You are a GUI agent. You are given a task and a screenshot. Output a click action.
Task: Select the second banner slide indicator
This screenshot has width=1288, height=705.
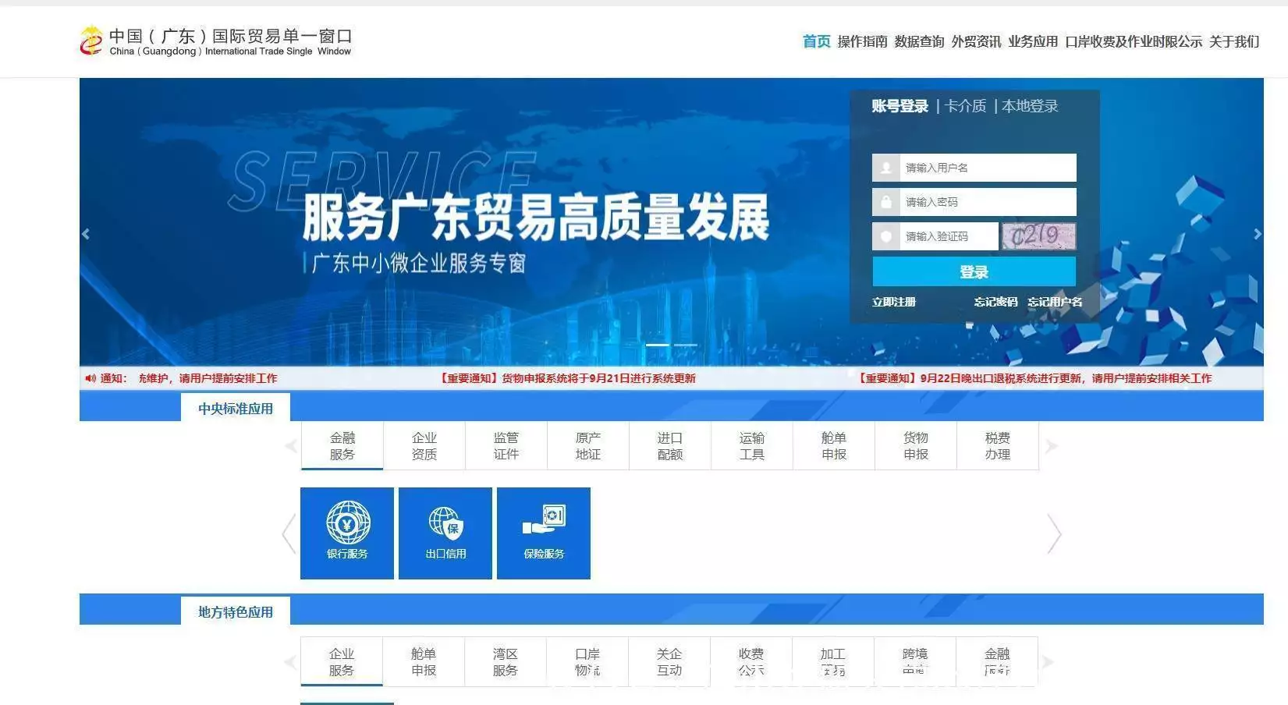coord(685,345)
